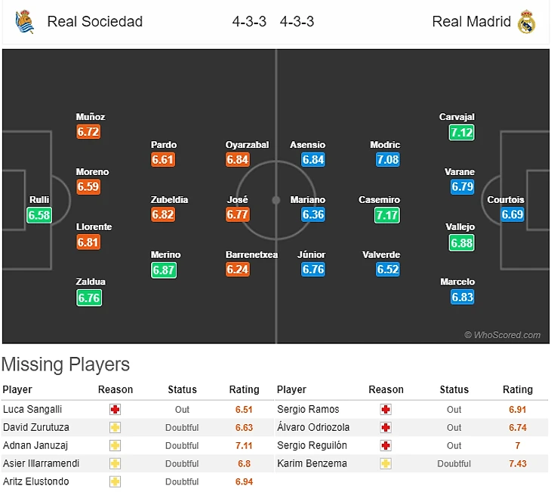Click the red injury icon beside Álvaro Odriozola
This screenshot has height=492, width=551.
tap(386, 428)
